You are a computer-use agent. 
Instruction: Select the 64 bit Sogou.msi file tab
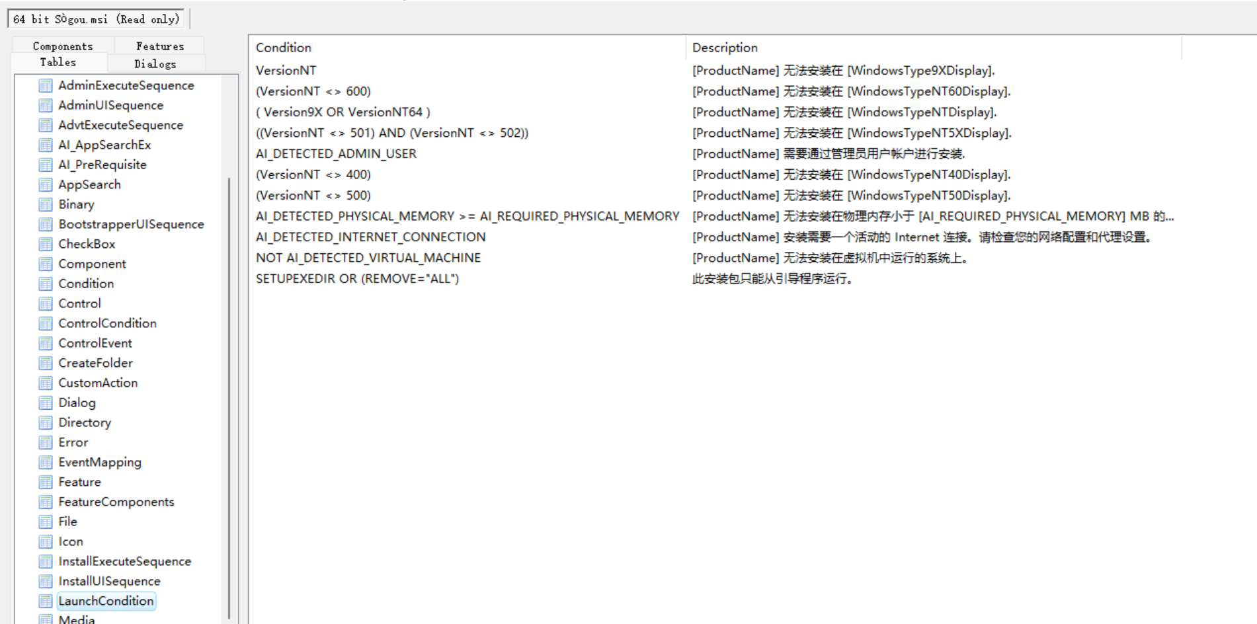[x=97, y=19]
